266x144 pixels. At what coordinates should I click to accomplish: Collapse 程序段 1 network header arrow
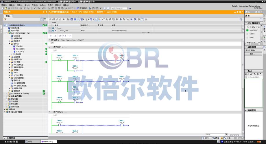click(x=50, y=47)
